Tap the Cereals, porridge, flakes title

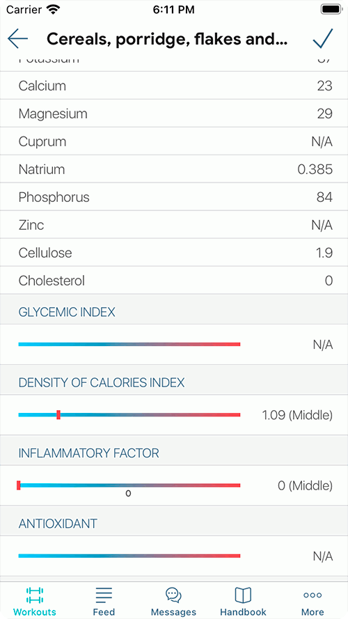point(167,39)
